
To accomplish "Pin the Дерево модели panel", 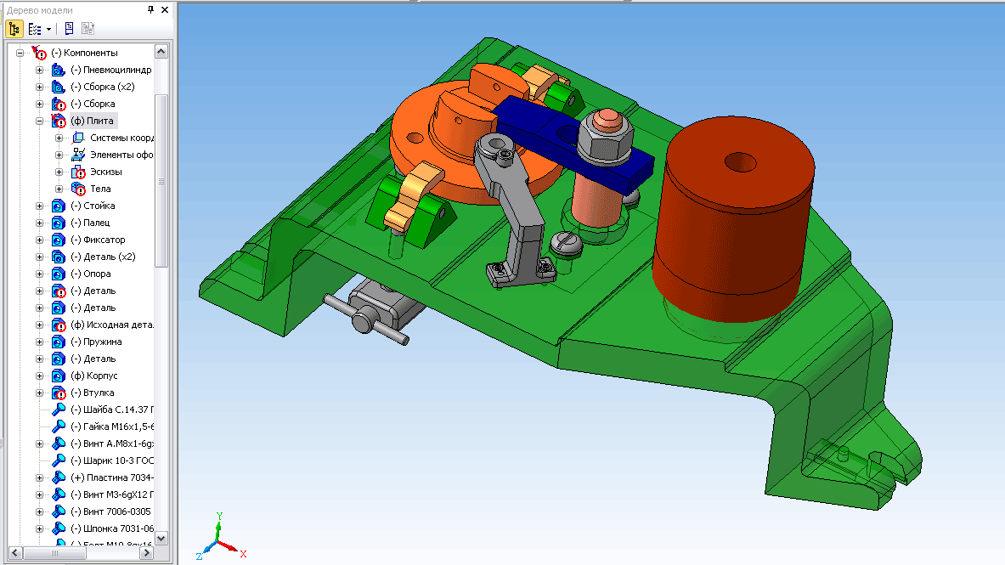I will 150,9.
